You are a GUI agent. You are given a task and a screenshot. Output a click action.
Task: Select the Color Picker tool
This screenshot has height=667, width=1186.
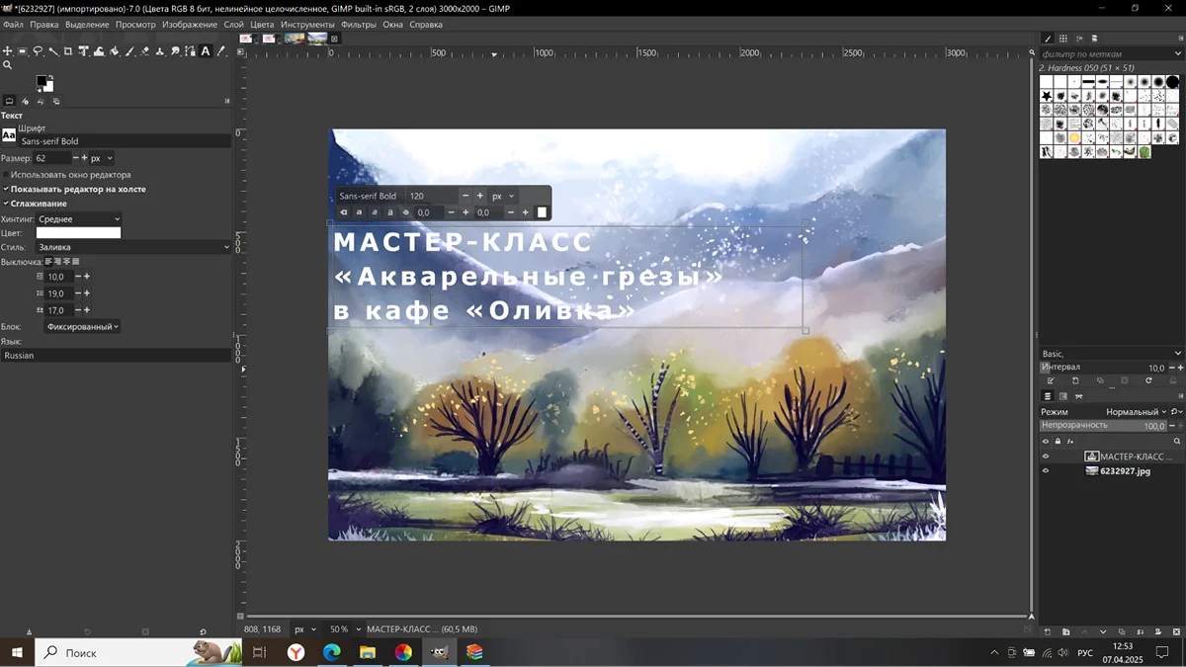[221, 51]
